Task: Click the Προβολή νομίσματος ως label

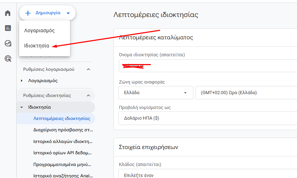Action: coord(145,108)
